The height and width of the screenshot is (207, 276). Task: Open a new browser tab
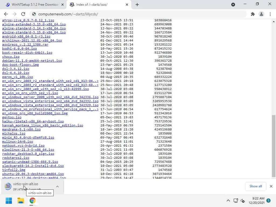click(x=137, y=5)
